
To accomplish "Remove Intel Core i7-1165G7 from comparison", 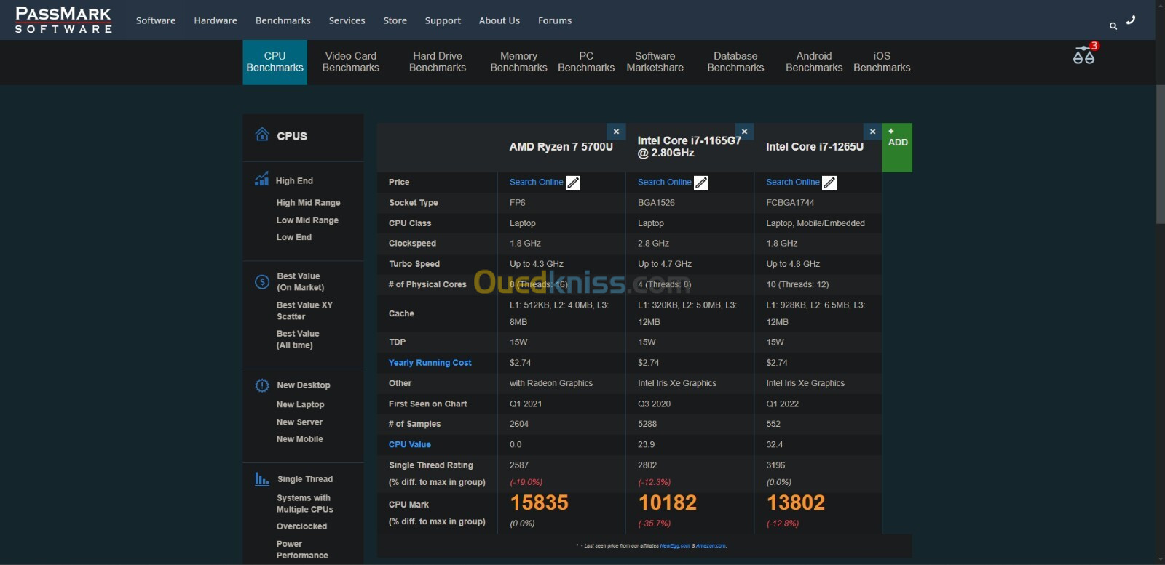I will [744, 132].
